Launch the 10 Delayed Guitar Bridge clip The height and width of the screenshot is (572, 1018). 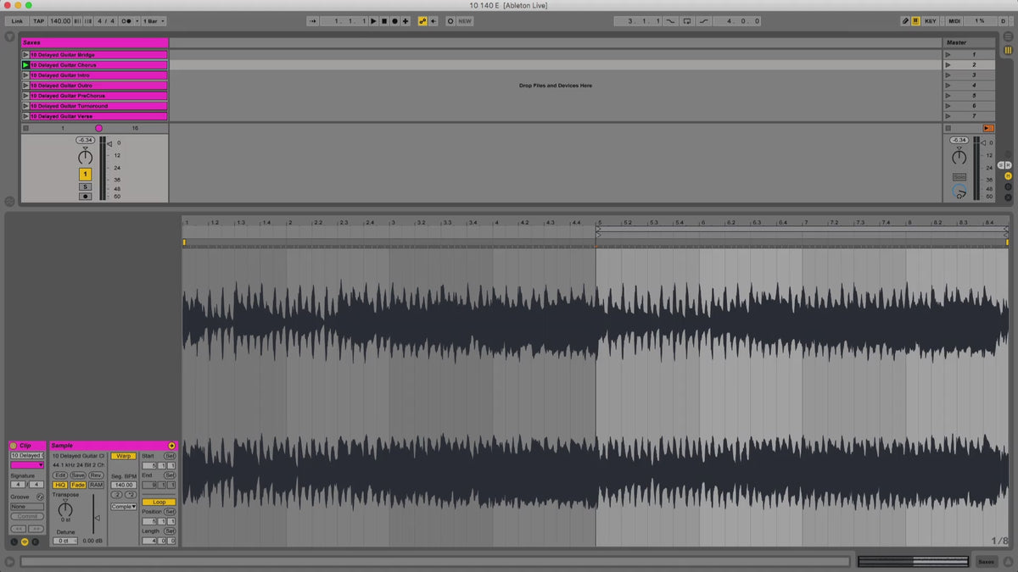[x=25, y=55]
